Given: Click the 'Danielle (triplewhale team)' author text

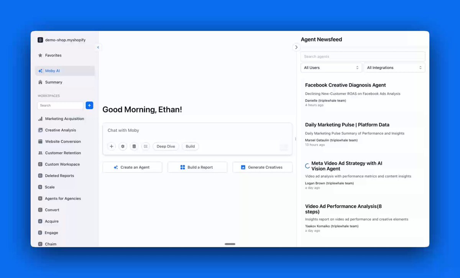Looking at the screenshot, I should click(325, 100).
